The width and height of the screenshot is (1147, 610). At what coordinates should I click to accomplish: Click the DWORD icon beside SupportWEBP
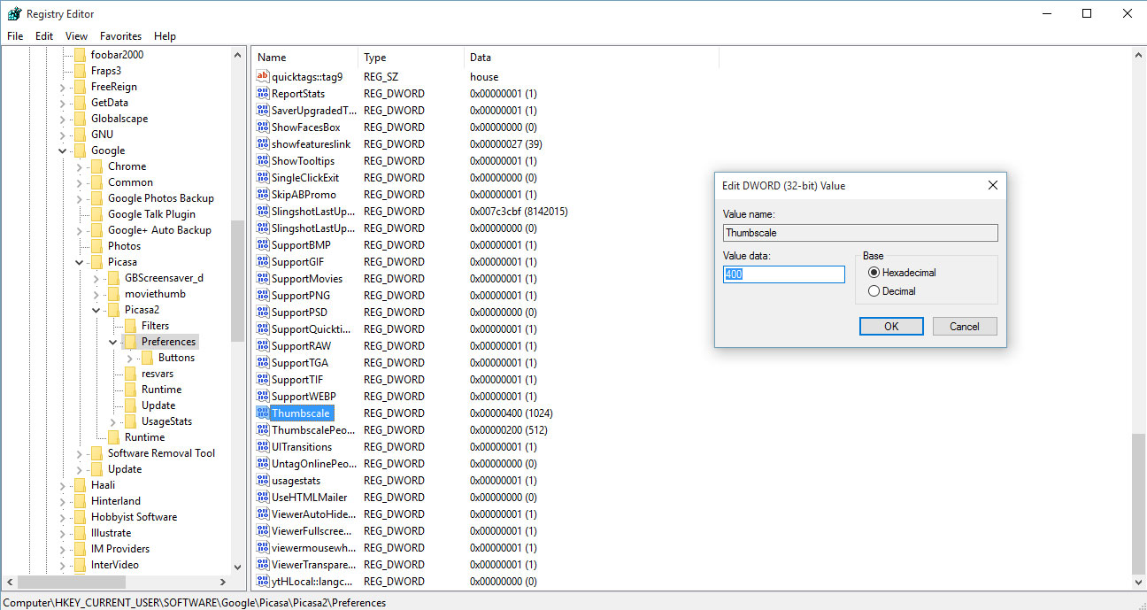tap(263, 397)
